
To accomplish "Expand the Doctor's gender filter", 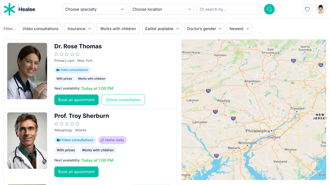I will [x=204, y=29].
